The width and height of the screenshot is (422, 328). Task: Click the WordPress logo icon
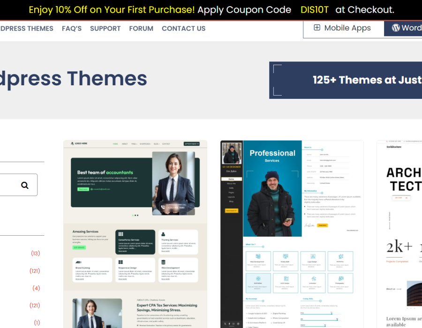[396, 28]
